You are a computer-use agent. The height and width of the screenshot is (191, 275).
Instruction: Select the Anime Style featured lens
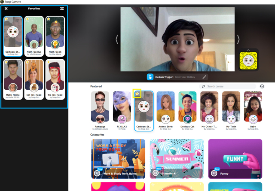pos(165,111)
